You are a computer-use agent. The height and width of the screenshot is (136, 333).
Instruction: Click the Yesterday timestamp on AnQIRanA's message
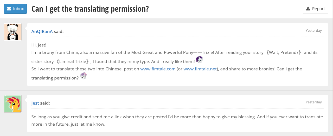tap(313, 30)
